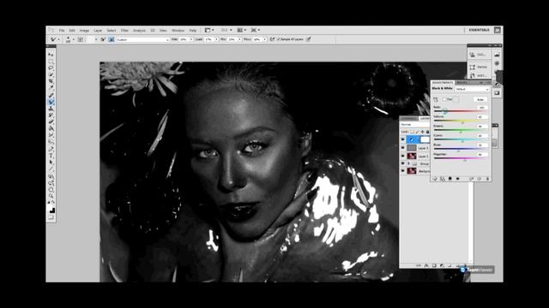Click the return to adjustment list arrow icon

(x=435, y=179)
